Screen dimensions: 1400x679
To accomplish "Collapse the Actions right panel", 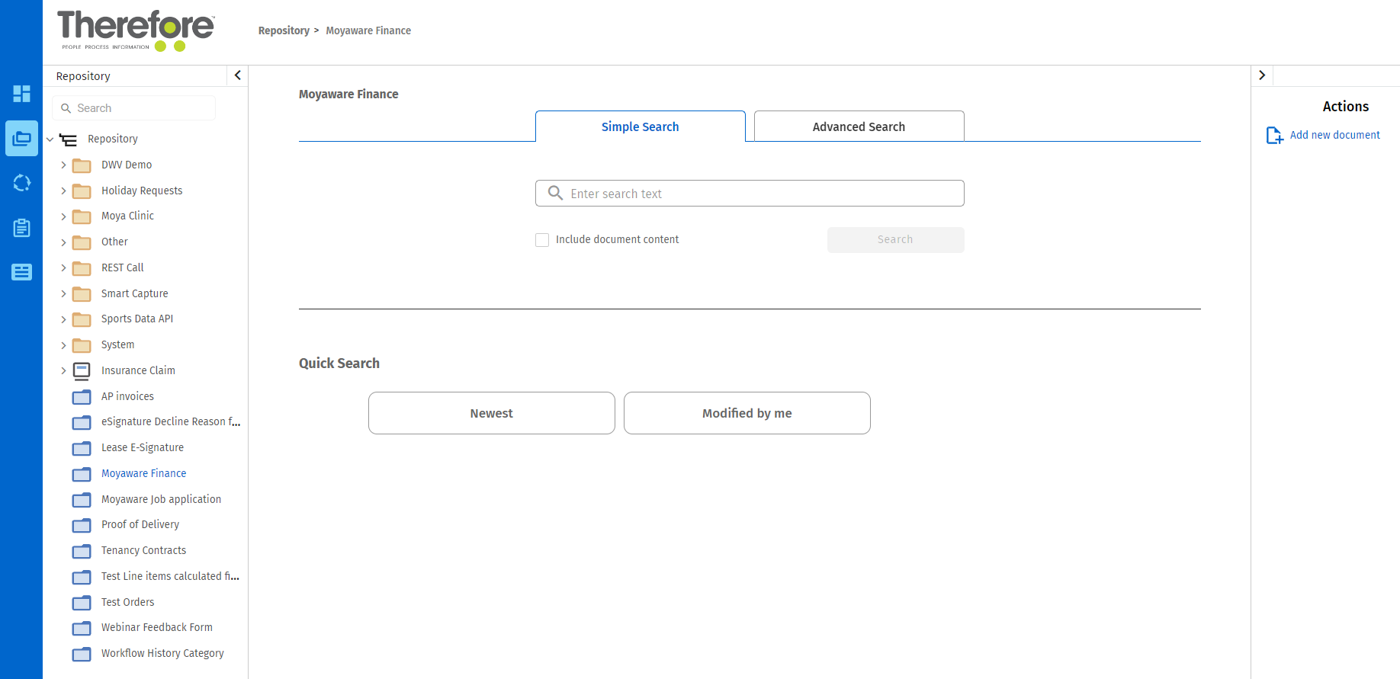I will [1262, 75].
